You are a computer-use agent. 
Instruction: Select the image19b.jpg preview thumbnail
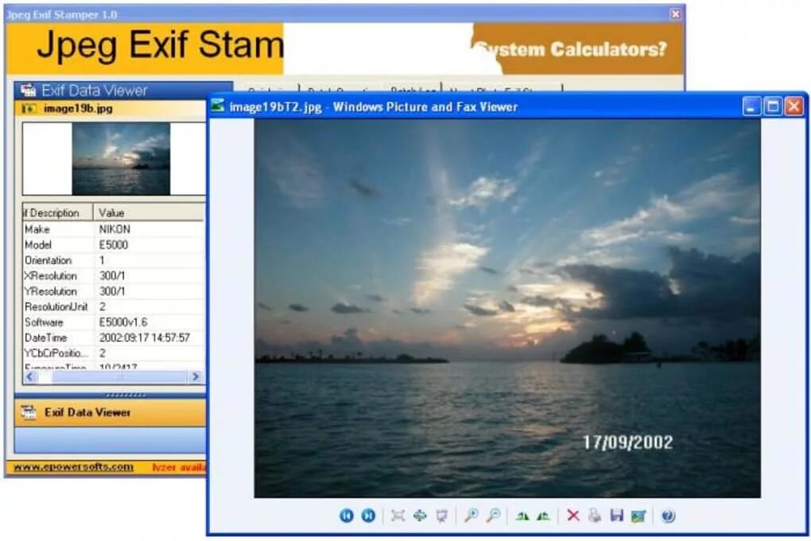121,159
